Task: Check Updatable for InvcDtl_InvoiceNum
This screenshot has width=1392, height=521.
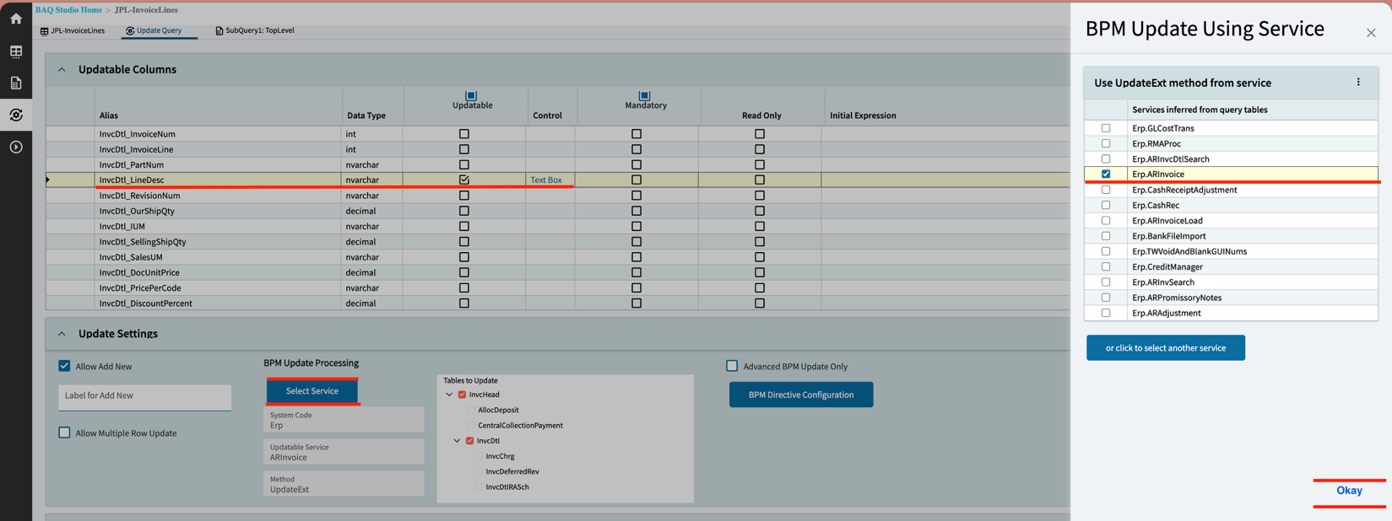Action: click(464, 134)
